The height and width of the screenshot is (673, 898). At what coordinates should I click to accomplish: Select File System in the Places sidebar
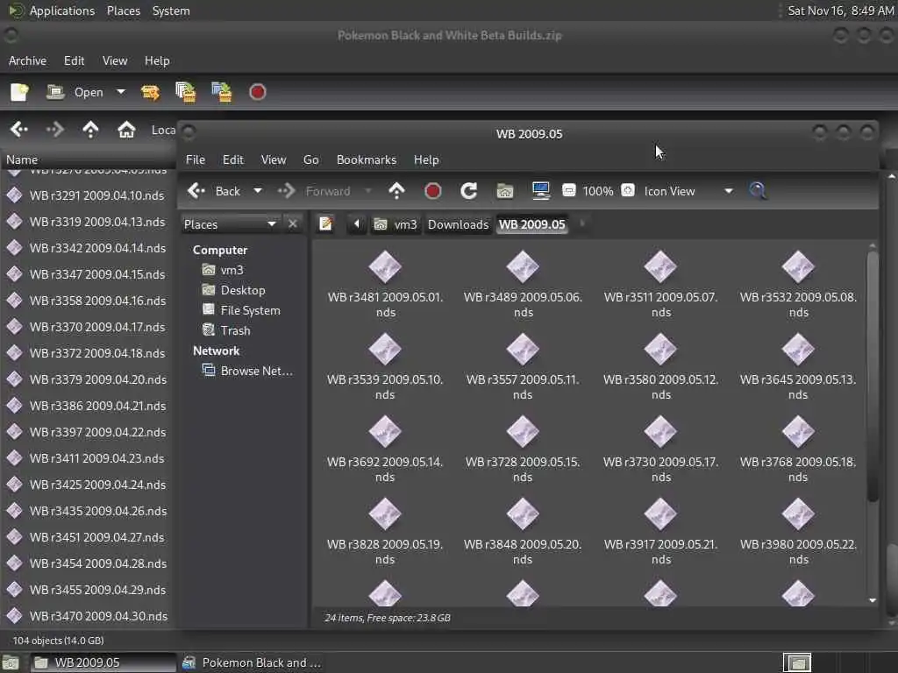click(242, 310)
